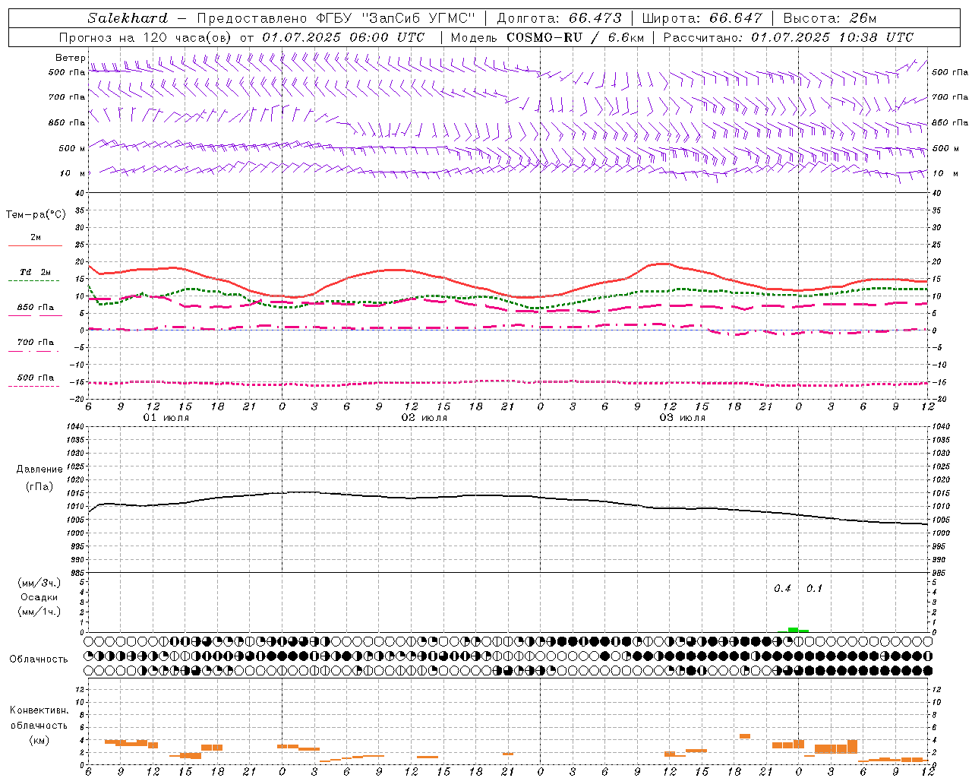This screenshot has height=778, width=972.
Task: Click the 700 гПа temperature legend entry
Action: (35, 342)
